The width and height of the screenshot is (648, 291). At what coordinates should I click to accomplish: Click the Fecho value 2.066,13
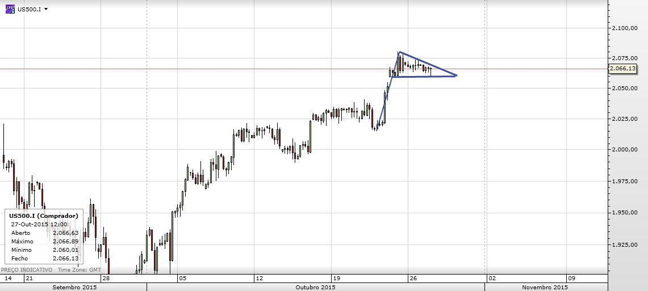[x=66, y=259]
